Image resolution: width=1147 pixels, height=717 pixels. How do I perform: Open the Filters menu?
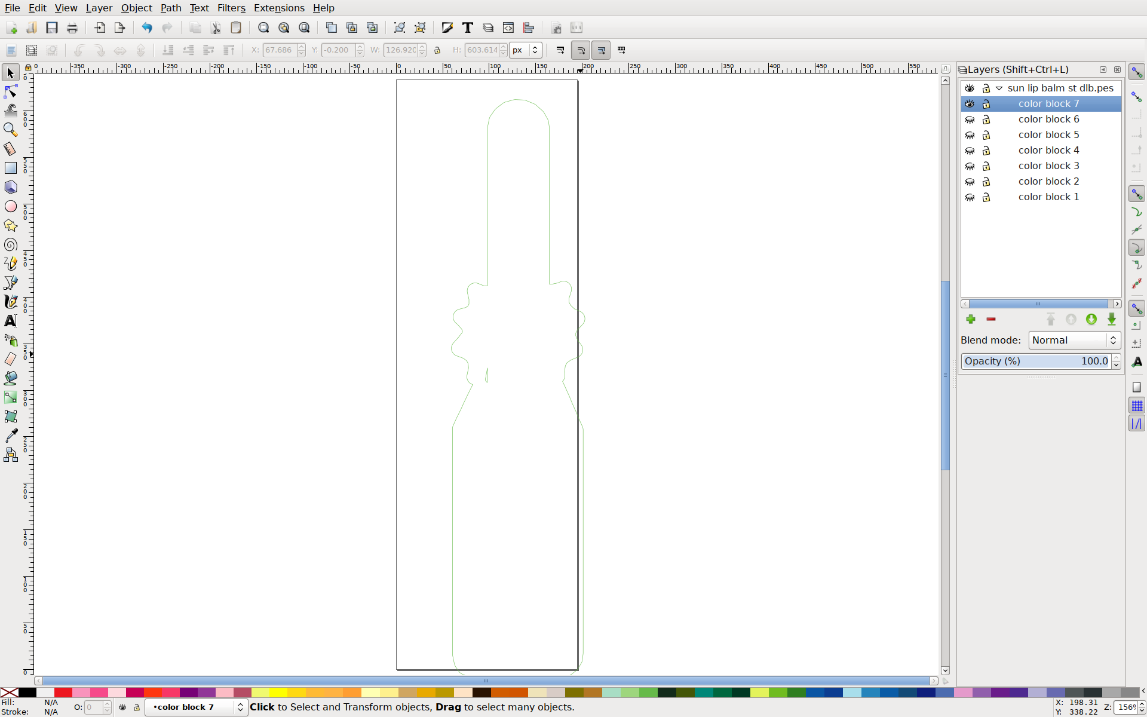(x=231, y=8)
